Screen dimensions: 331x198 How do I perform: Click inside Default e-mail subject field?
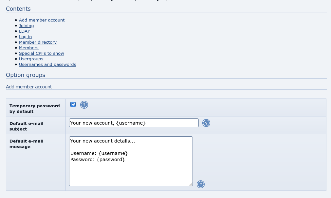(134, 123)
